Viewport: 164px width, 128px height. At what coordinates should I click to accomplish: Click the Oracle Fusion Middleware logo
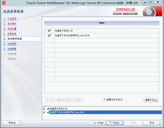(125, 12)
